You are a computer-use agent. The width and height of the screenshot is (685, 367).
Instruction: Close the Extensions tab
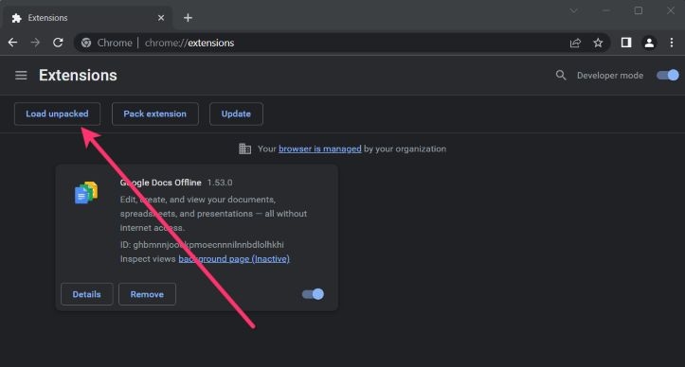161,18
